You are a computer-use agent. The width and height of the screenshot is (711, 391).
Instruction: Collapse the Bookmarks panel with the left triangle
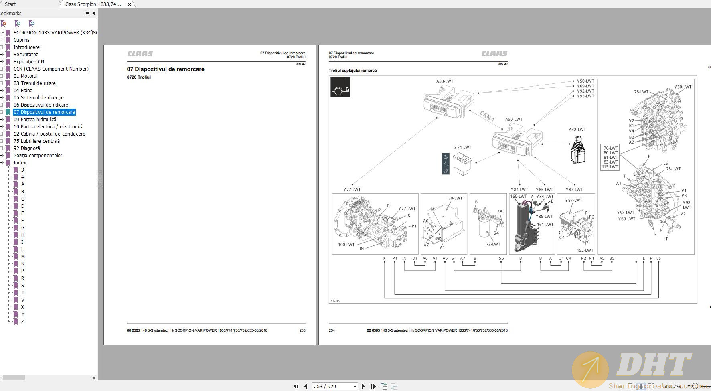tap(93, 13)
